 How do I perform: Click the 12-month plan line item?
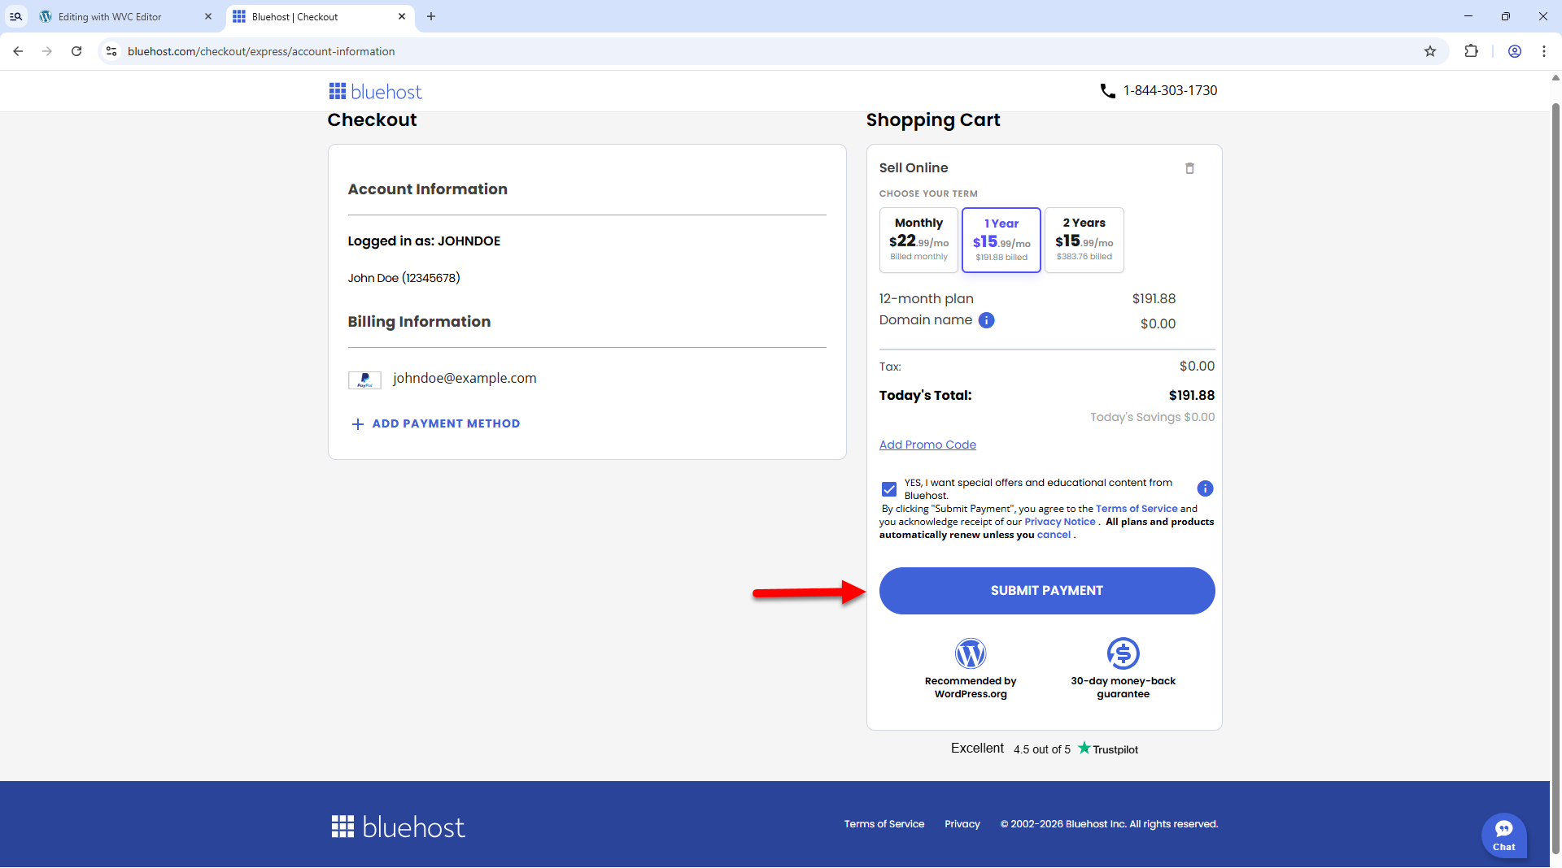(x=1028, y=299)
